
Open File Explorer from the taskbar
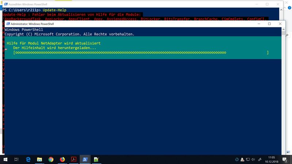point(39,160)
